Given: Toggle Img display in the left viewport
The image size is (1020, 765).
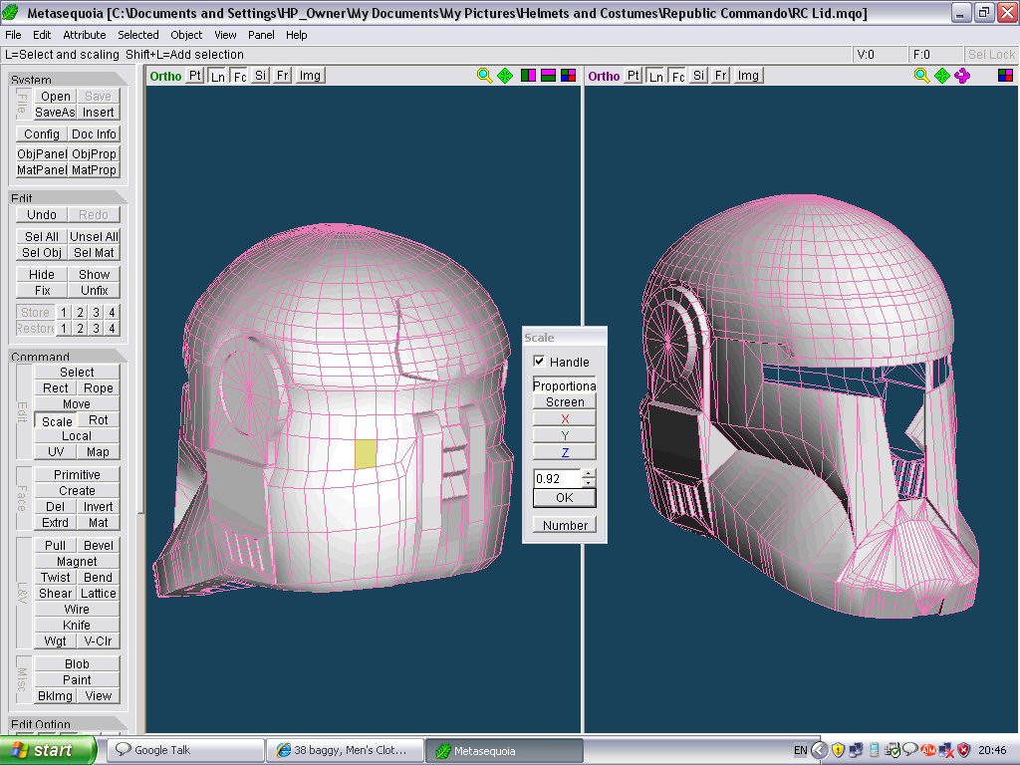Looking at the screenshot, I should click(310, 76).
